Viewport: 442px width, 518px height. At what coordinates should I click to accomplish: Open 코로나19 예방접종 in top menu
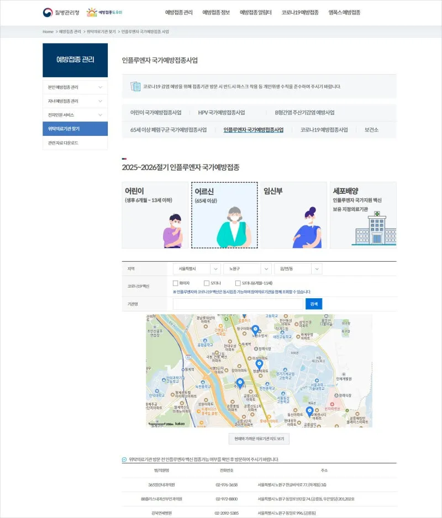pos(299,12)
